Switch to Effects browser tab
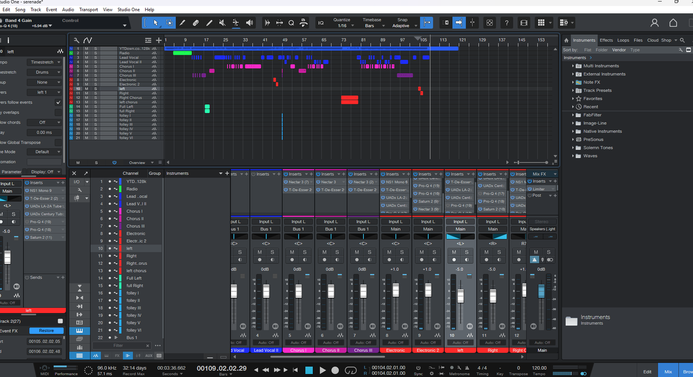The image size is (693, 377). [x=606, y=40]
